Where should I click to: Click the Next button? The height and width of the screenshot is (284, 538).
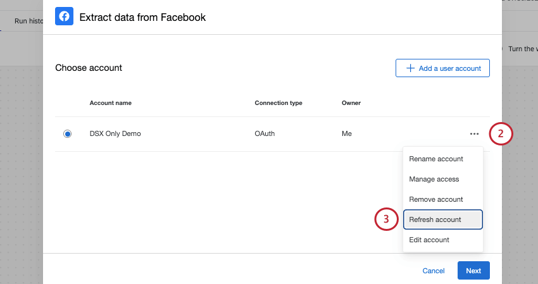tap(473, 271)
